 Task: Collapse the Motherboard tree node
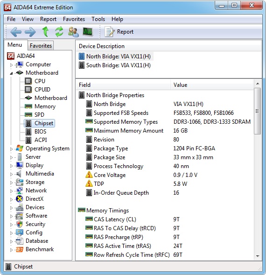(x=11, y=73)
